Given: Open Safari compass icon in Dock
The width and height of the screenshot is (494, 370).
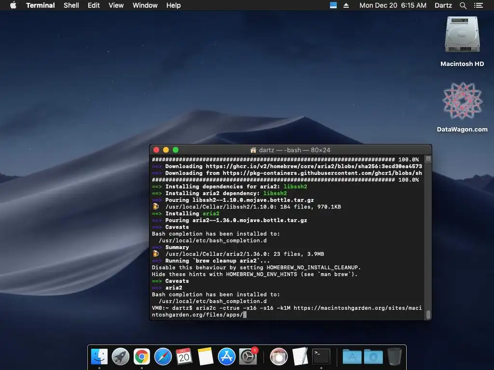Looking at the screenshot, I should [163, 357].
